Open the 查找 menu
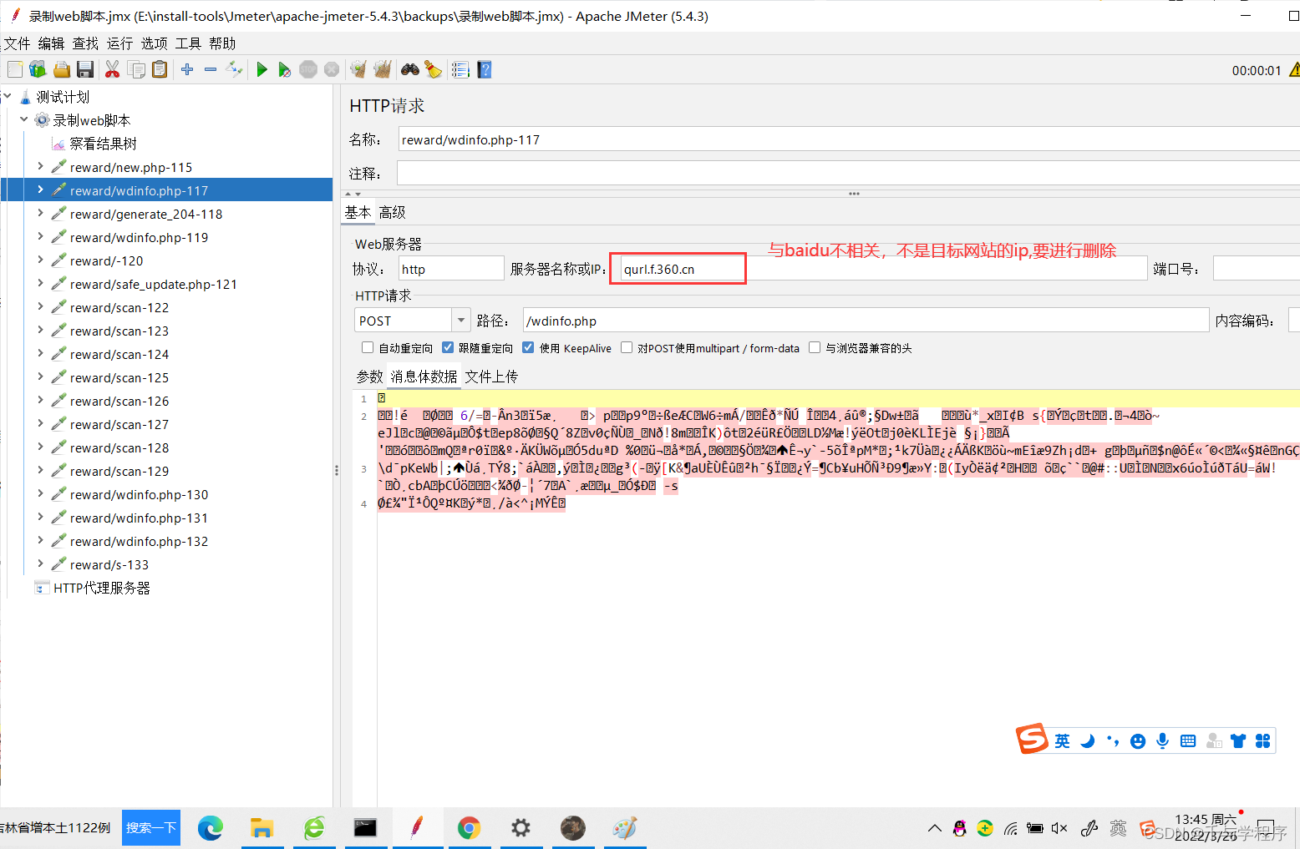The image size is (1300, 849). pos(85,43)
